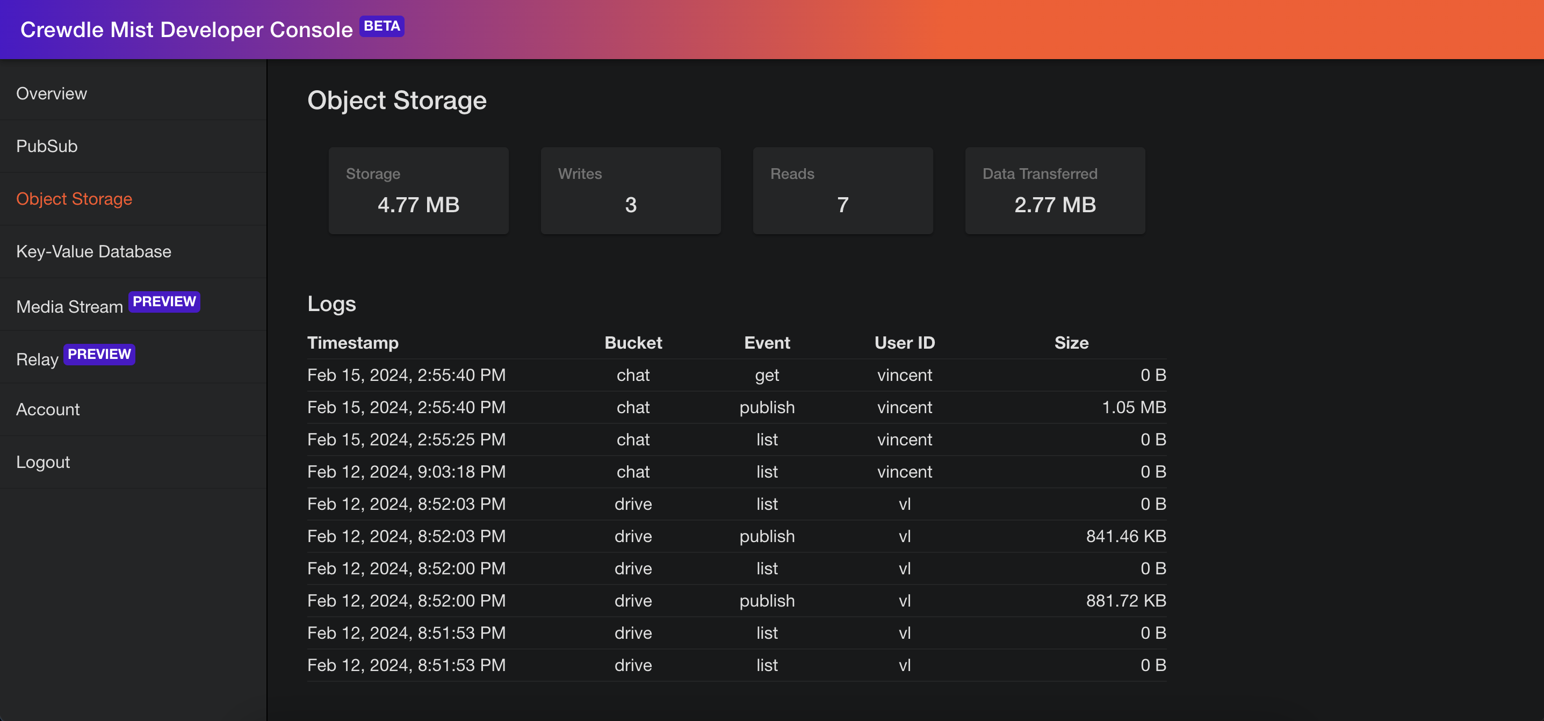Click the Reads count card

(x=843, y=191)
